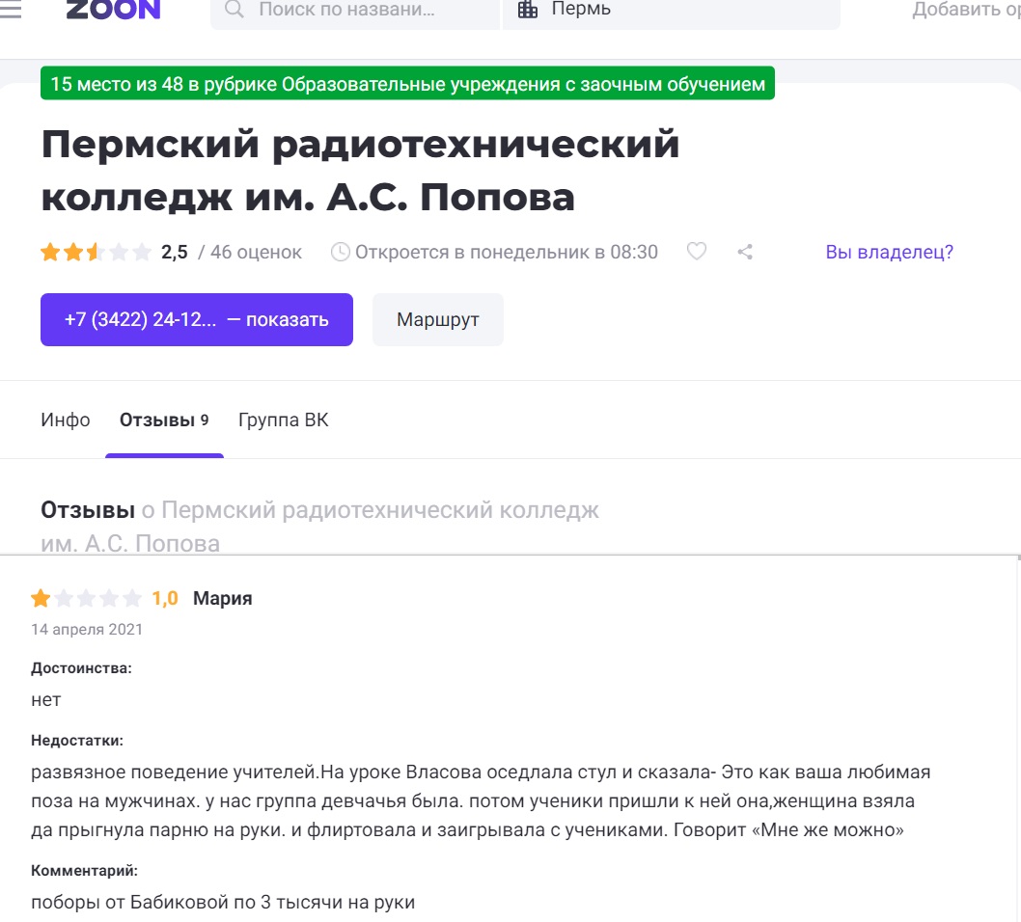This screenshot has width=1021, height=922.
Task: Focus the search by name field
Action: point(355,11)
